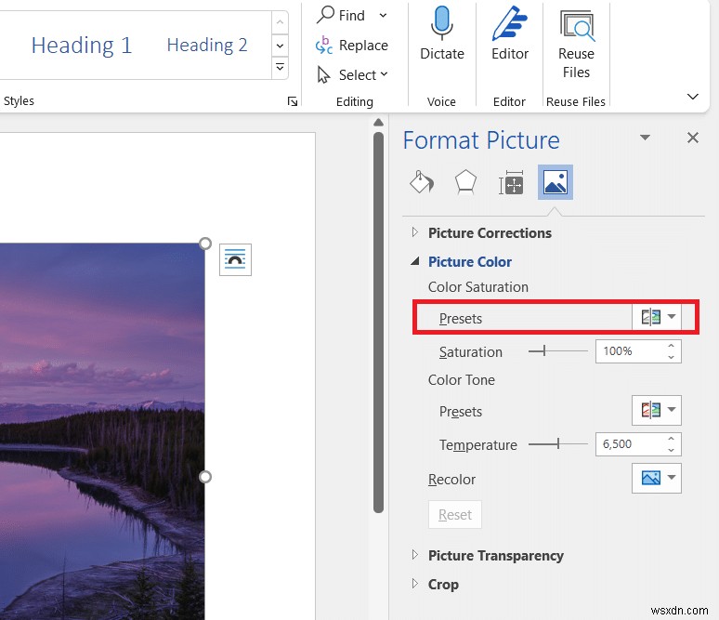Collapse the Picture Color section
The height and width of the screenshot is (620, 719).
(x=415, y=261)
